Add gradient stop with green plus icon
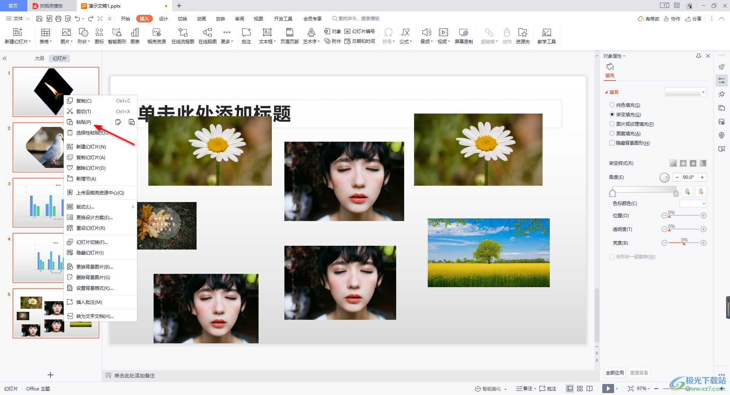Screen dimensions: 730x395 pyautogui.click(x=687, y=192)
